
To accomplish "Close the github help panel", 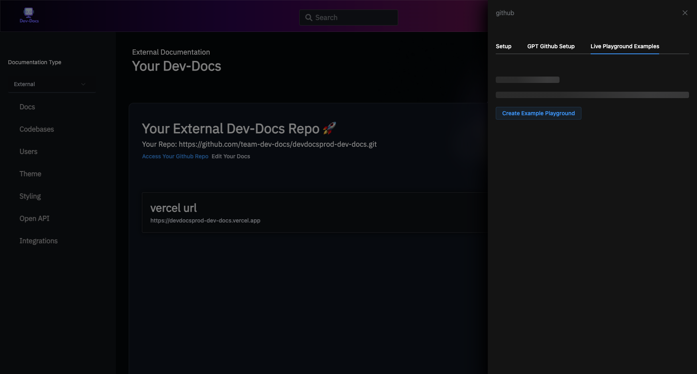I will pyautogui.click(x=685, y=12).
